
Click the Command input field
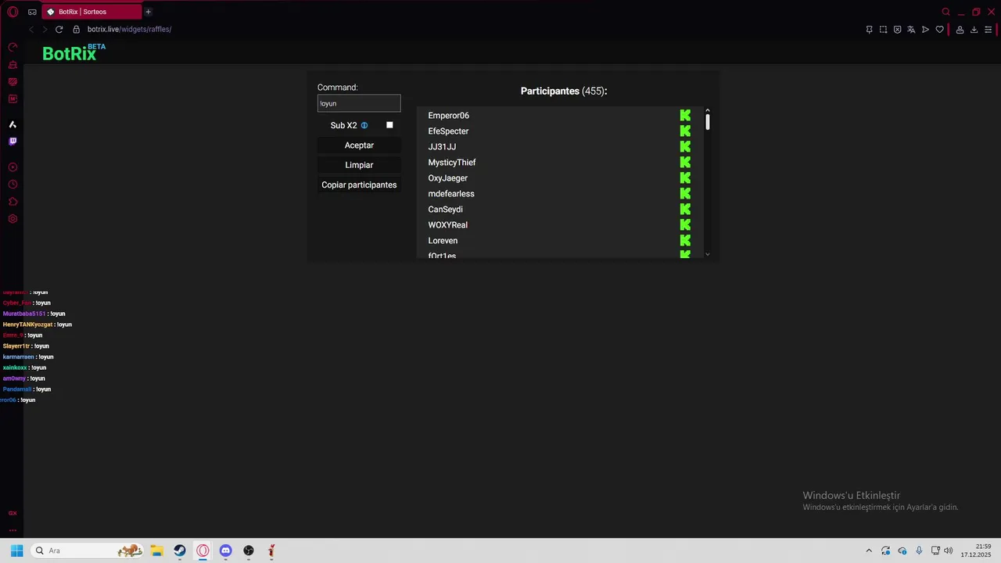click(359, 103)
